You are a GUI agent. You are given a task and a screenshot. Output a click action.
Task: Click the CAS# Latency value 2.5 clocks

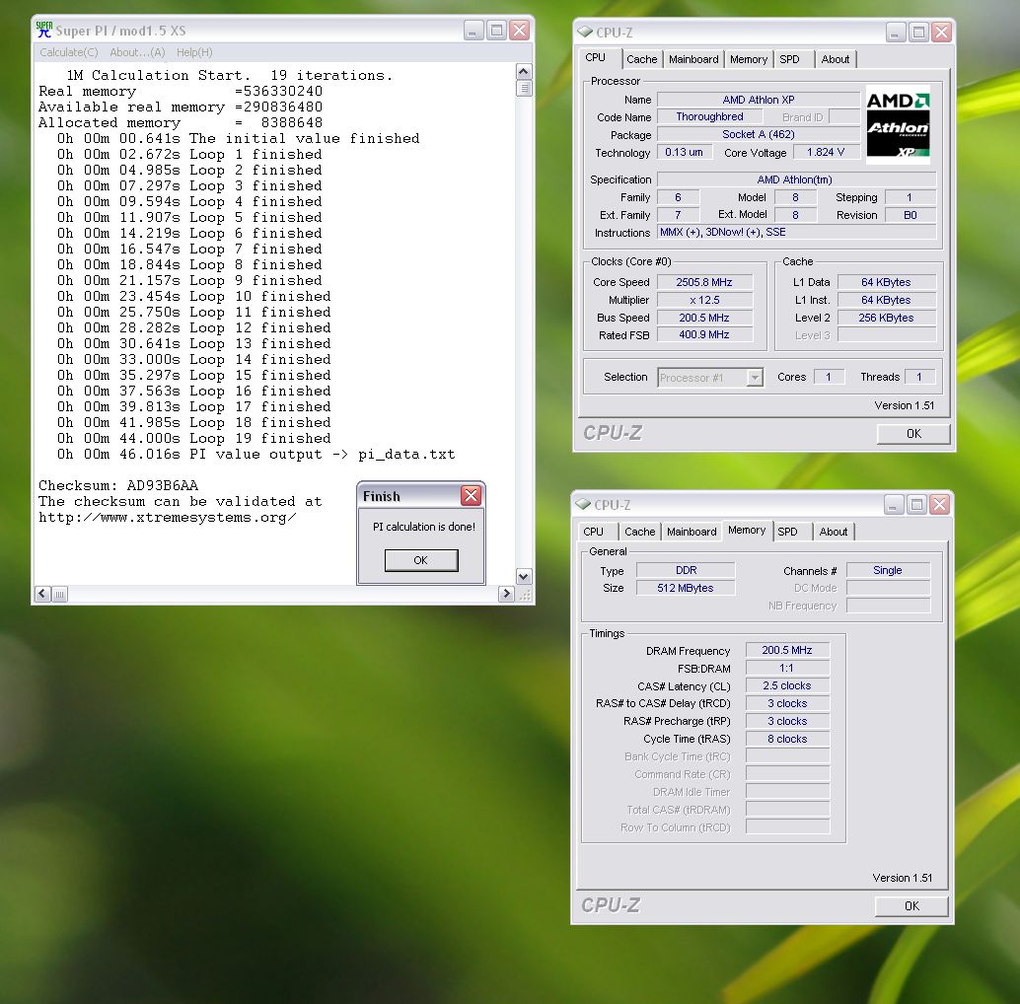point(787,686)
